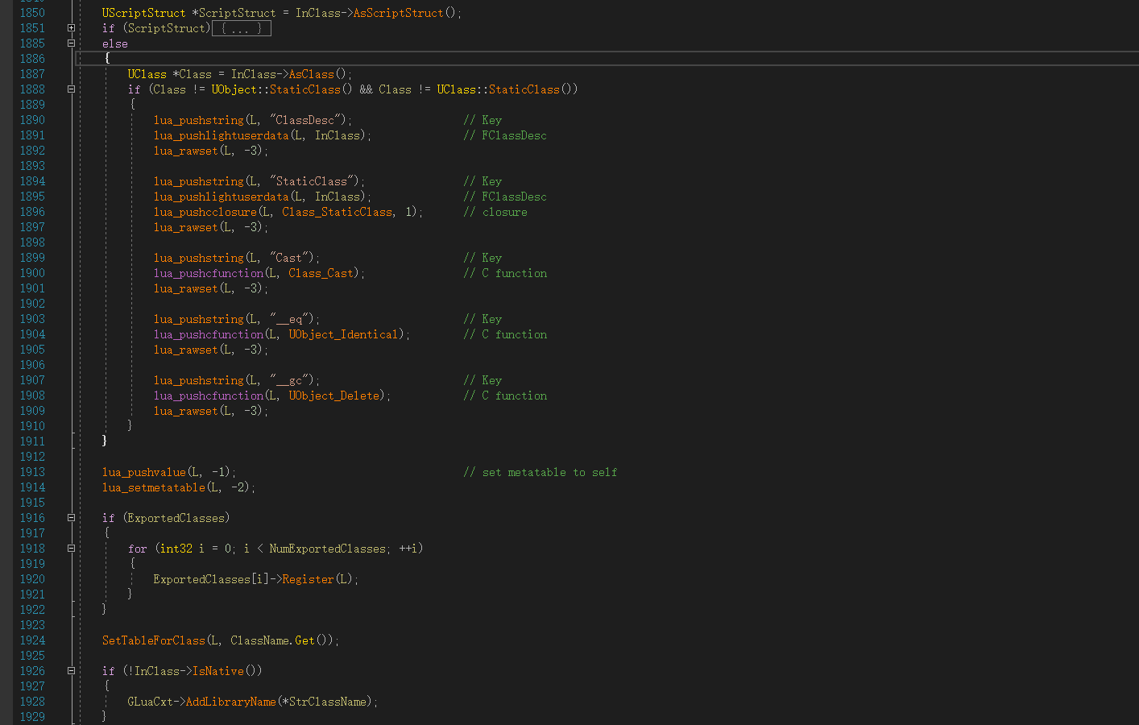Collapse the IsNative if block

pos(71,671)
